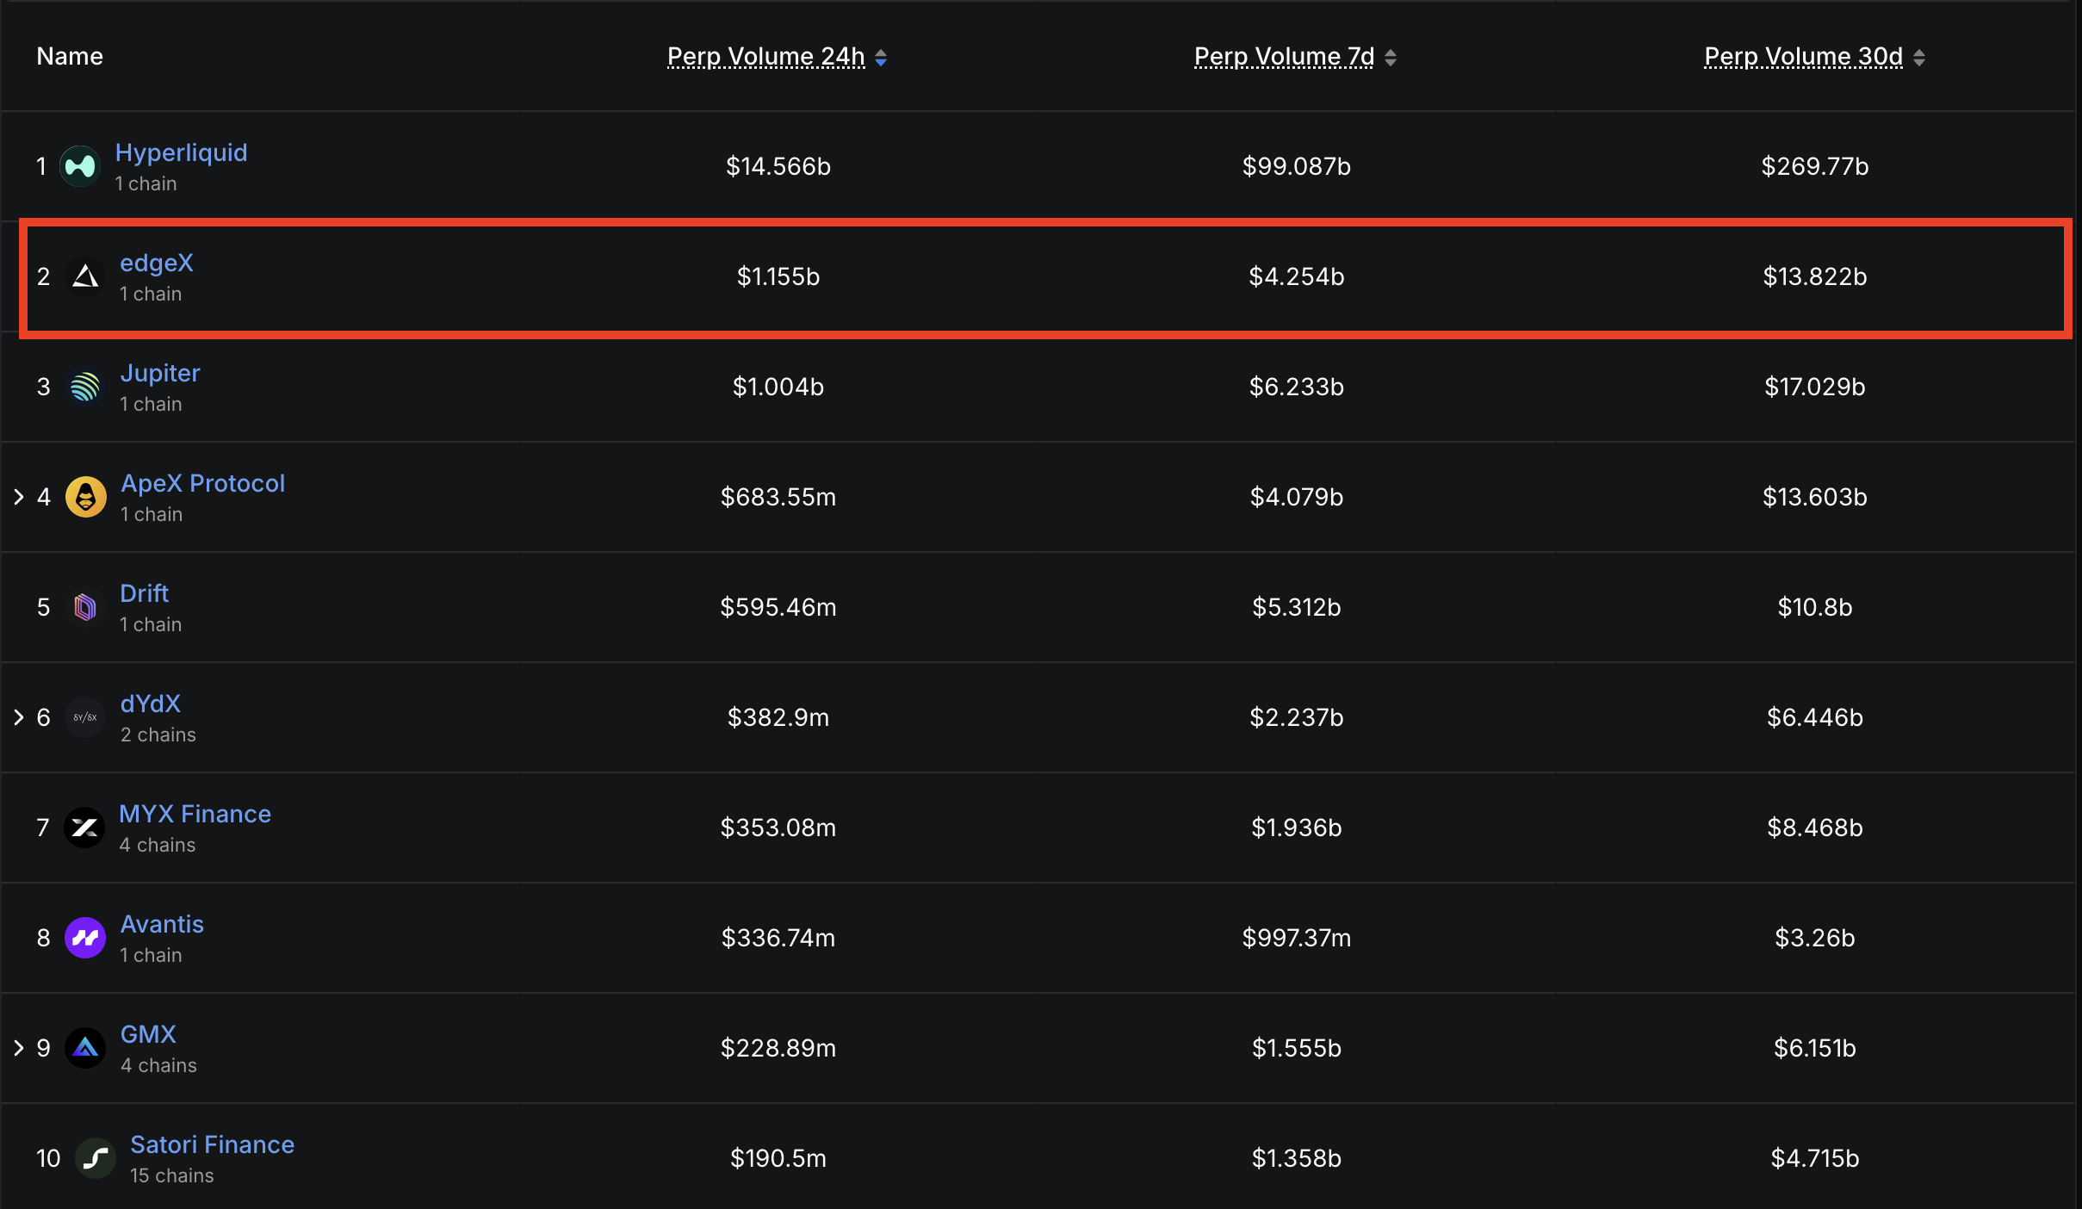The height and width of the screenshot is (1209, 2082).
Task: Expand the GMX row chevron
Action: [x=19, y=1048]
